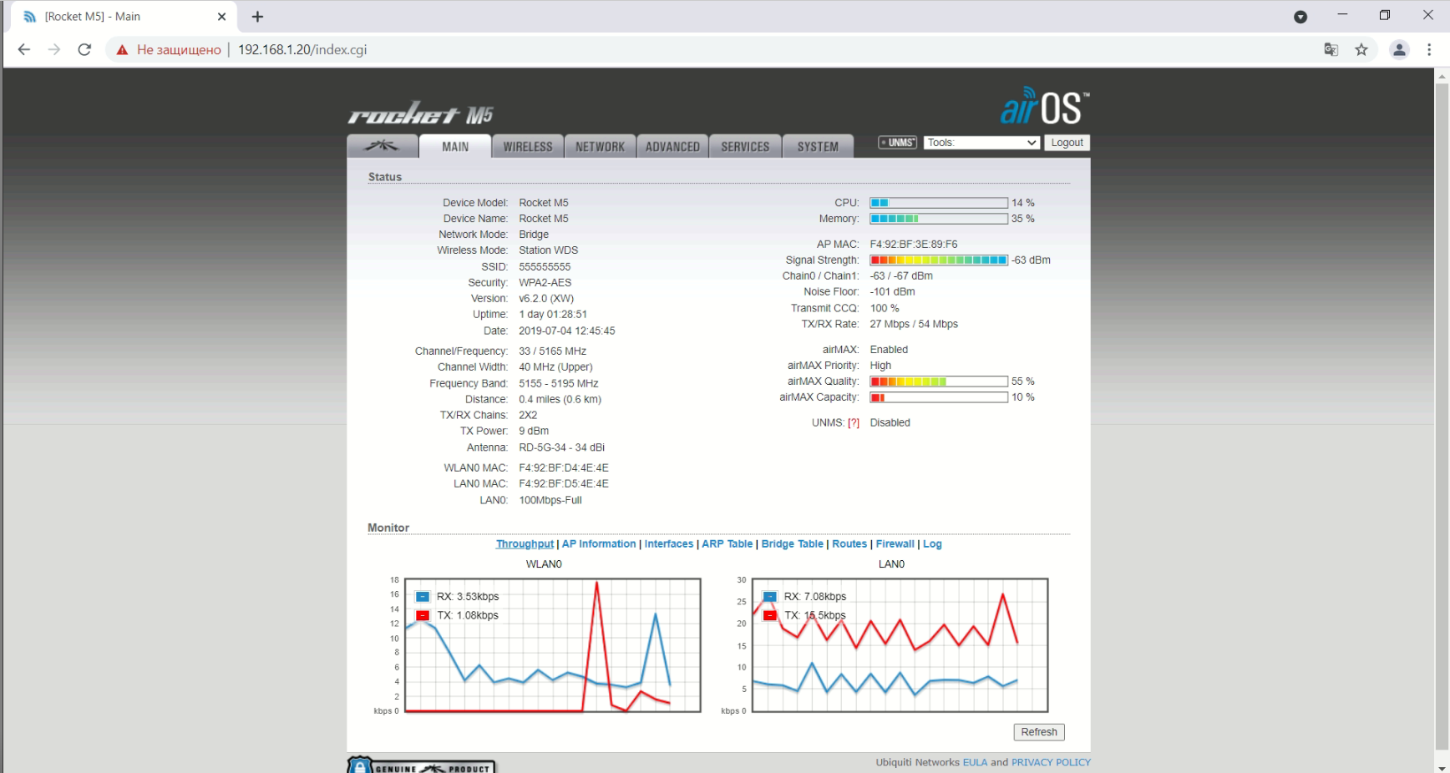Open a new browser tab
The image size is (1450, 773).
pos(257,17)
